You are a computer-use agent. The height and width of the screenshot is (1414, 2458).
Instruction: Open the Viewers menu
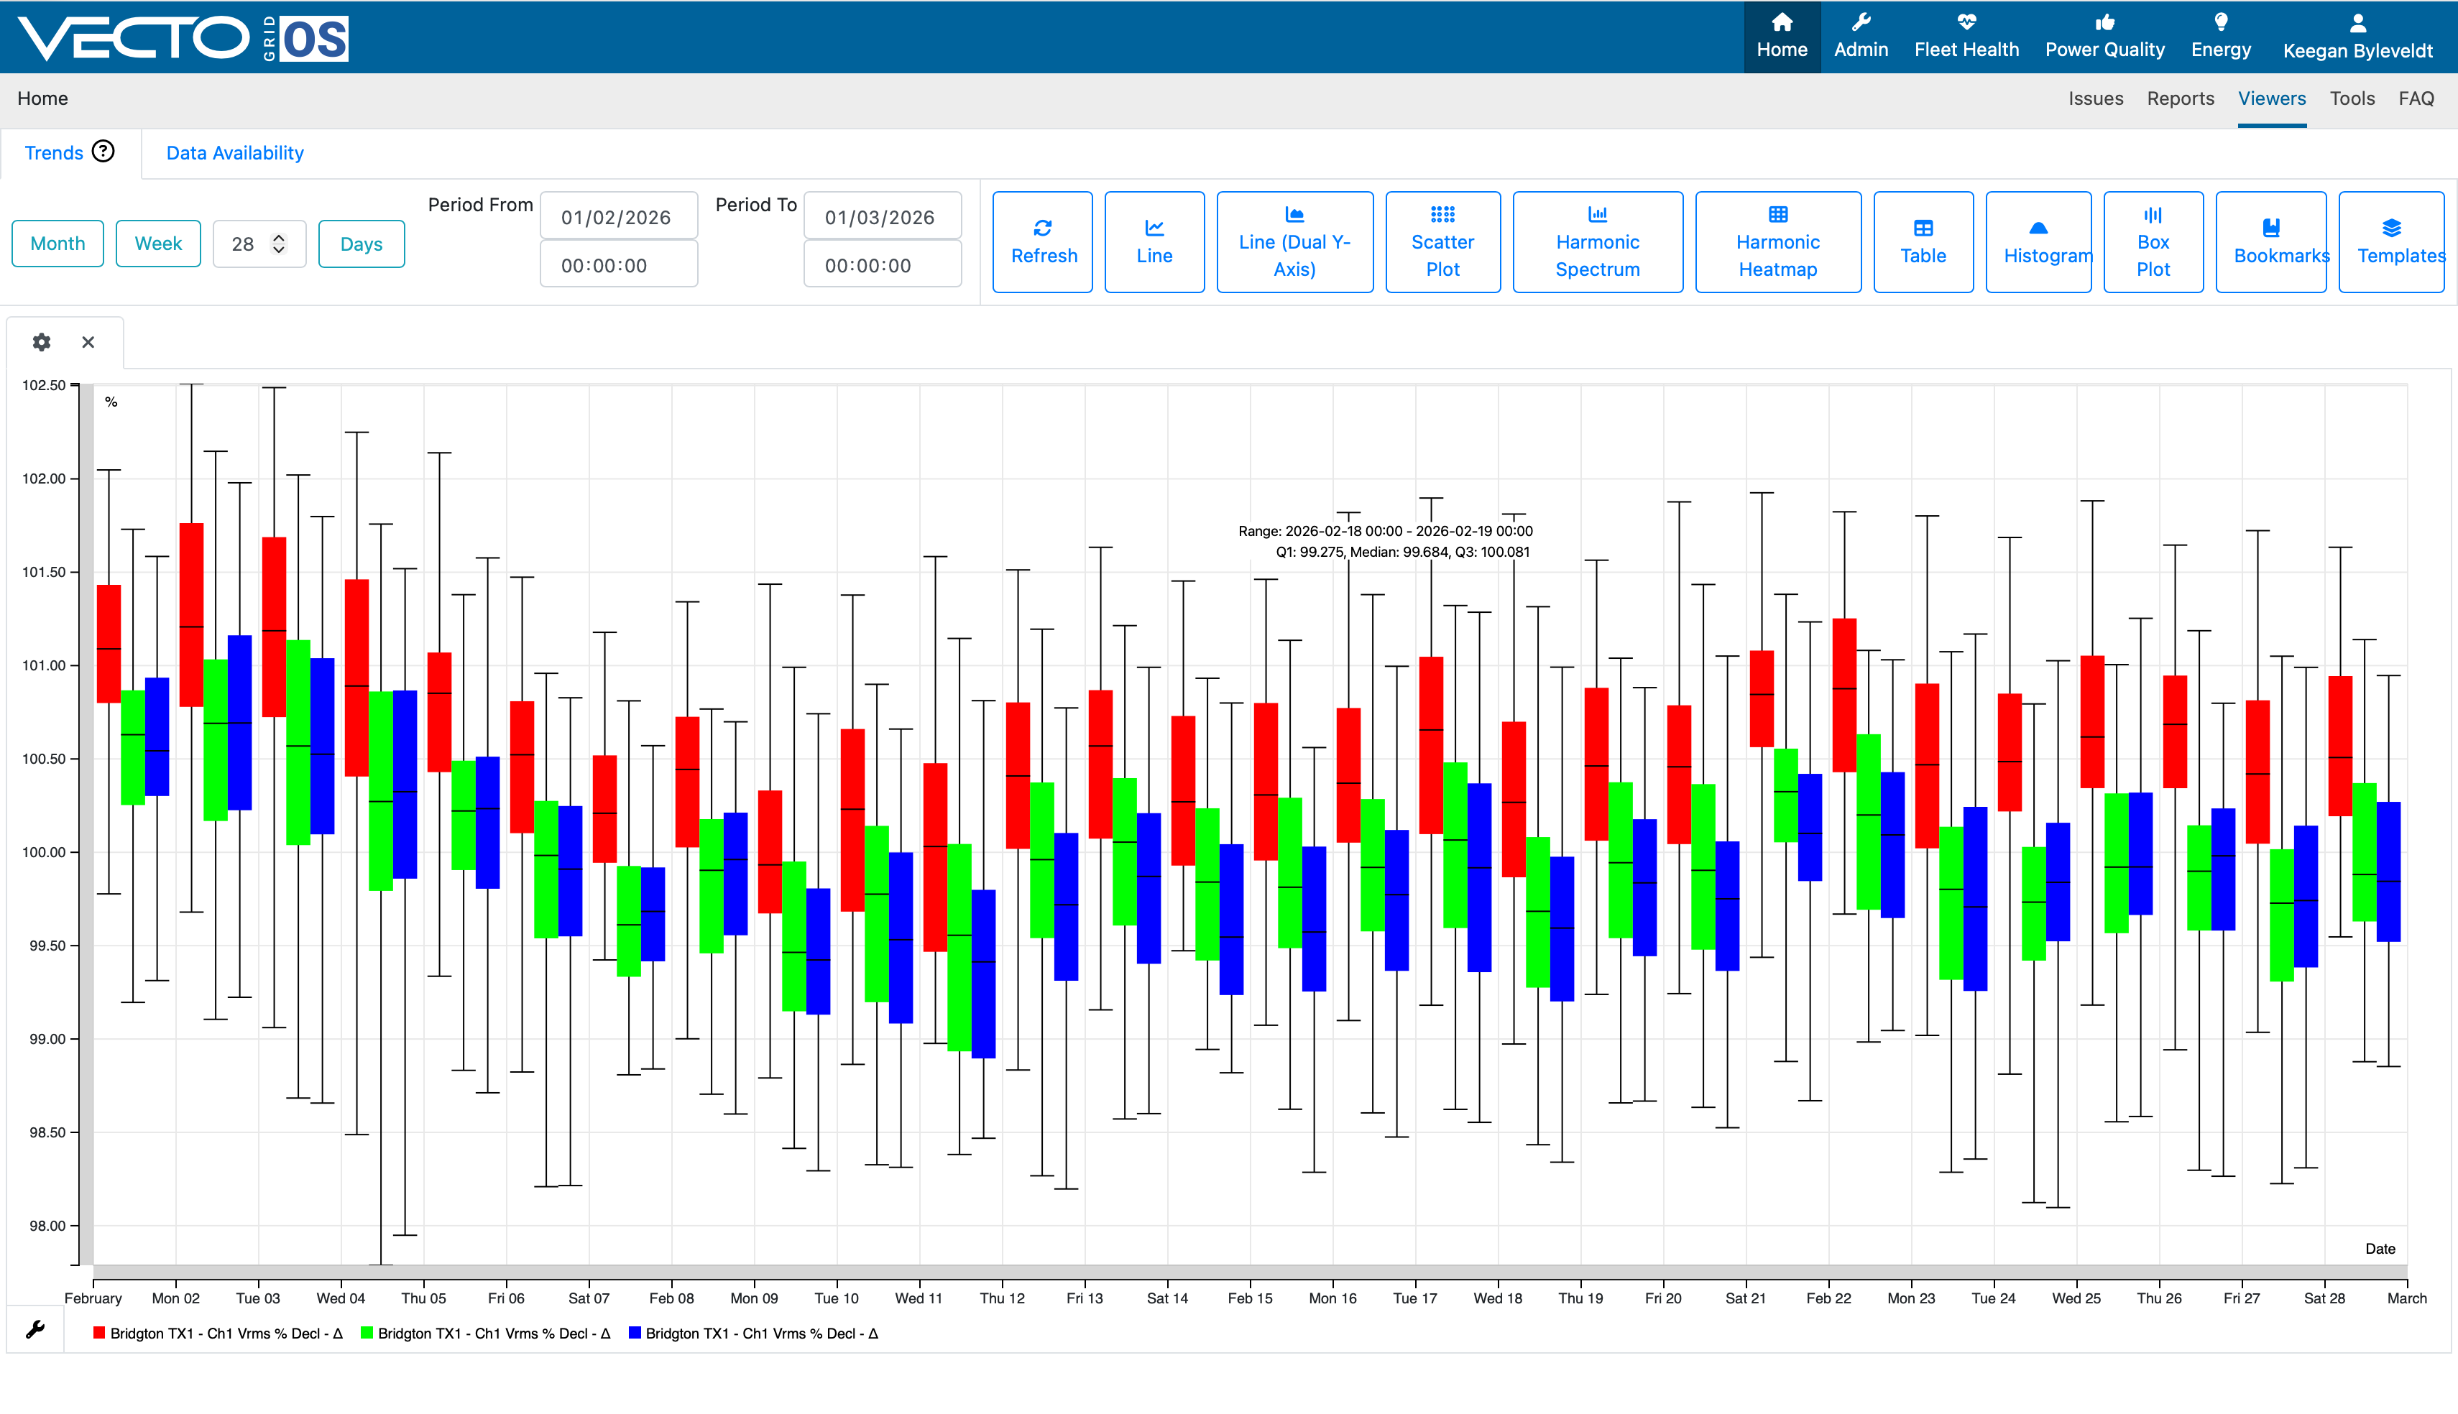pos(2272,98)
